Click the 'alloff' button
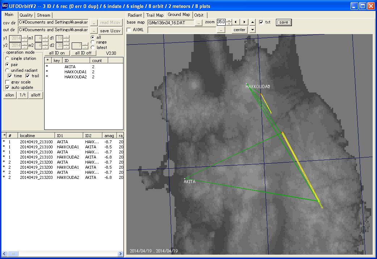Image resolution: width=377 pixels, height=259 pixels. tap(35, 95)
